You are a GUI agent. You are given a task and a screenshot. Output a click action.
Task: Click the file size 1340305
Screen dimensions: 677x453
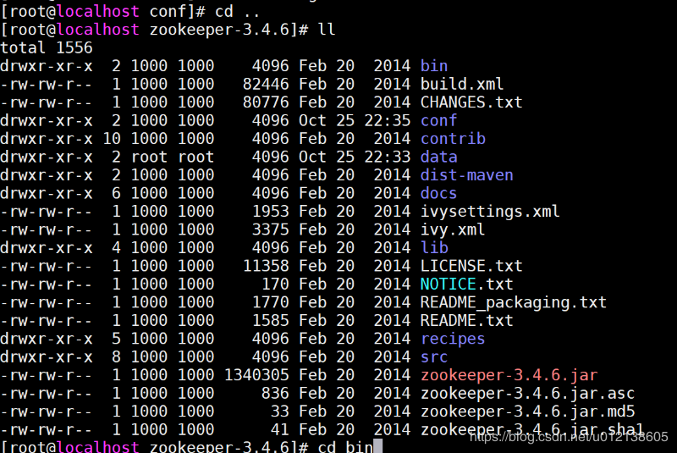(256, 375)
